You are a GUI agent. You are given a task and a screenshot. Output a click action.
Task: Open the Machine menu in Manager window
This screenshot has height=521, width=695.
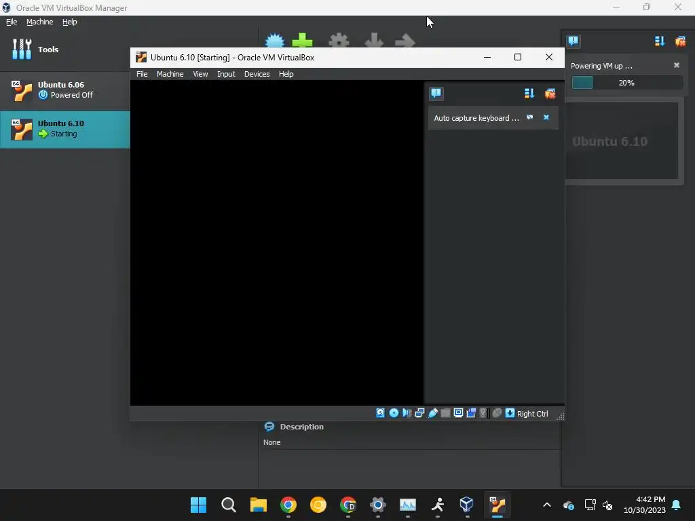tap(39, 22)
